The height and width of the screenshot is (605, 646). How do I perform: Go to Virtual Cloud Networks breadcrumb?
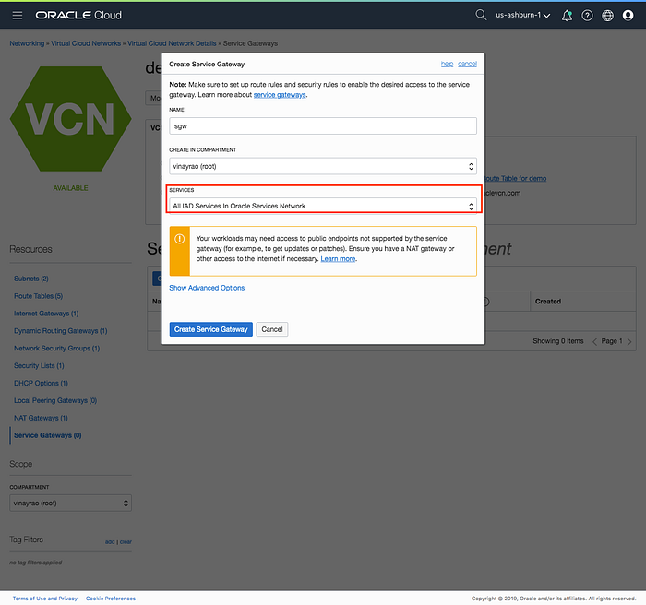click(86, 43)
